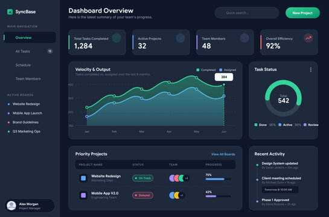This screenshot has height=217, width=329.
Task: Click the donut total value 542
Action: [x=284, y=101]
